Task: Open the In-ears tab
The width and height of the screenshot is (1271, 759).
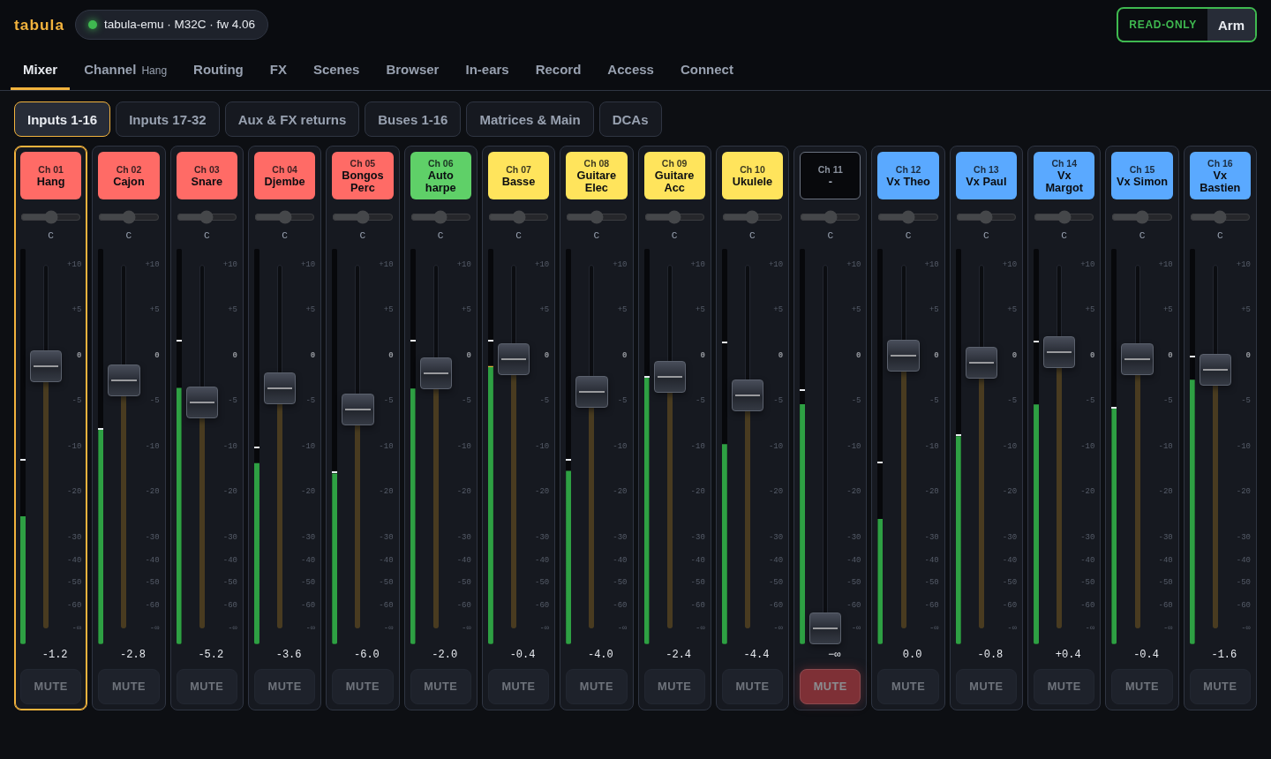Action: point(487,70)
